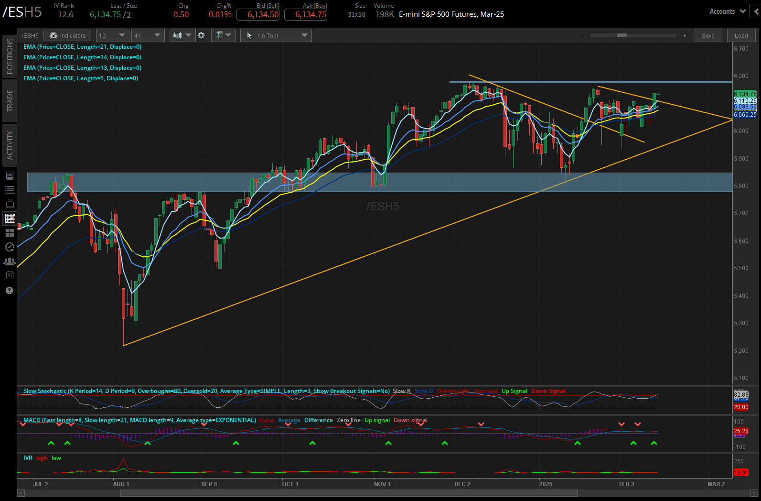Open the watchlist lines sidebar icon
Screen dimensions: 761x501
10,190
